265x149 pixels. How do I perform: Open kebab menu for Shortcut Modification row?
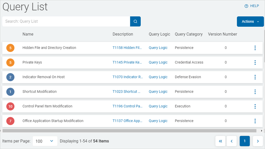click(255, 92)
